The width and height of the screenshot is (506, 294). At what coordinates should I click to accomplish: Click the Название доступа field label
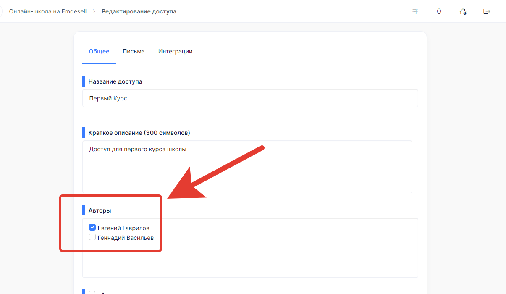115,81
